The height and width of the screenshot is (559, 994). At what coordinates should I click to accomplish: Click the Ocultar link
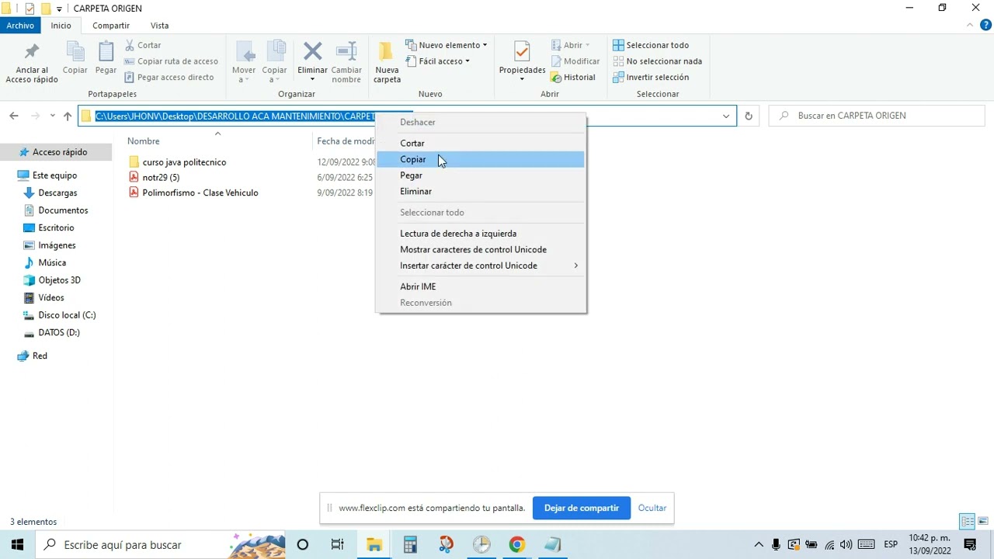(x=652, y=508)
